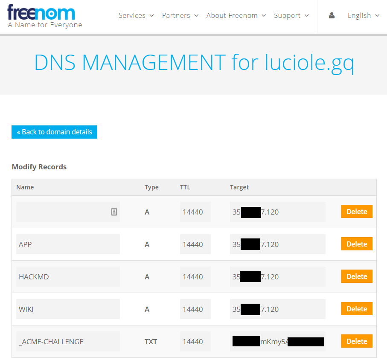387x360 pixels.
Task: Edit TTL field of the empty-name record
Action: point(195,212)
